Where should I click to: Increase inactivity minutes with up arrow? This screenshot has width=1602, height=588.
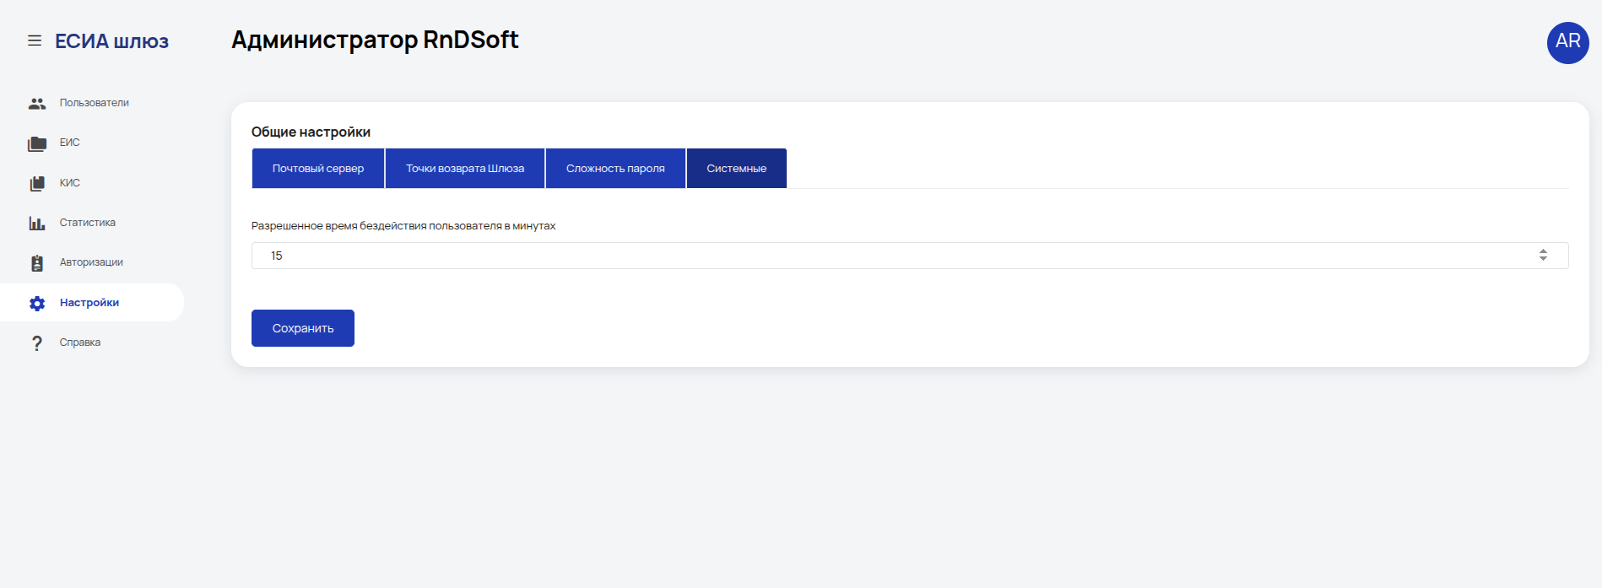[1543, 251]
